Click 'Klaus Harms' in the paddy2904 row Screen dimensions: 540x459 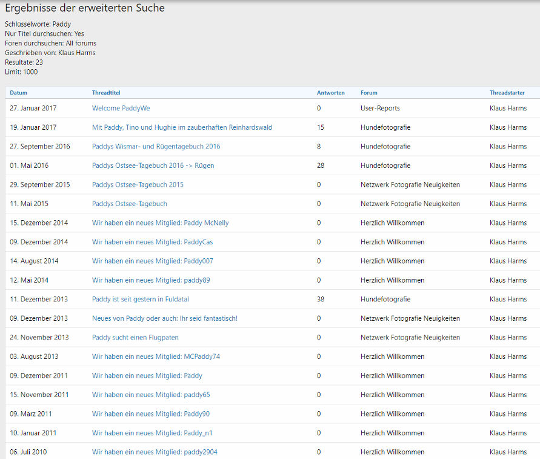508,452
